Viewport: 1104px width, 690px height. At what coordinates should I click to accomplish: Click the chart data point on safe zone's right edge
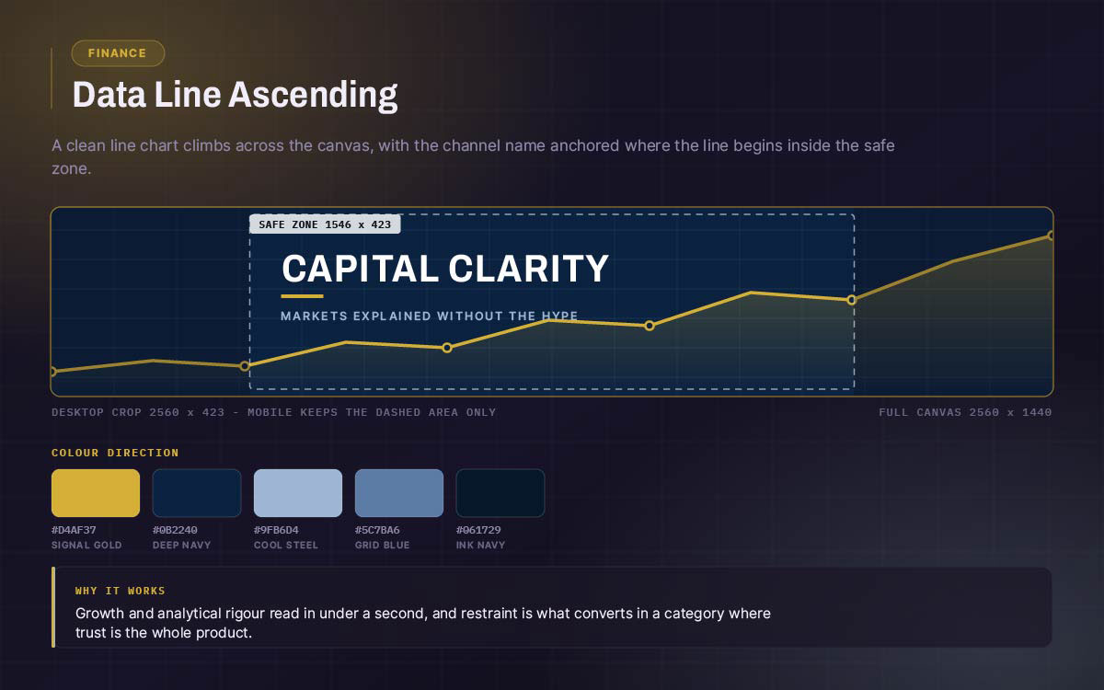(x=851, y=300)
